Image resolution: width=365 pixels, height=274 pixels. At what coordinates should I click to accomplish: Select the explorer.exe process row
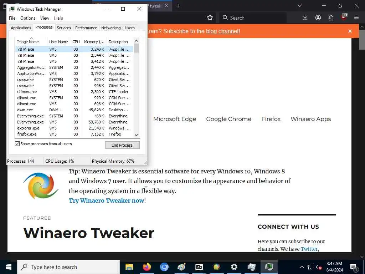74,128
